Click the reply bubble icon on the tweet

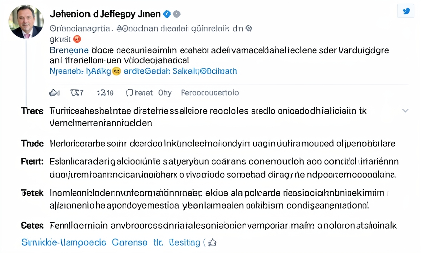(129, 93)
